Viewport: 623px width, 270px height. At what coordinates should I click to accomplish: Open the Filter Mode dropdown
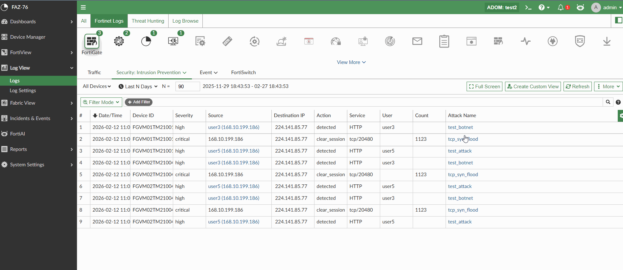click(x=101, y=102)
